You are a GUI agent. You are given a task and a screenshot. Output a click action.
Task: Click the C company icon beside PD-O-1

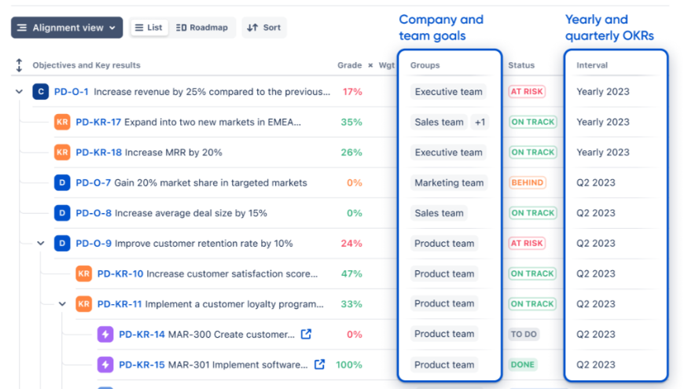(x=40, y=92)
